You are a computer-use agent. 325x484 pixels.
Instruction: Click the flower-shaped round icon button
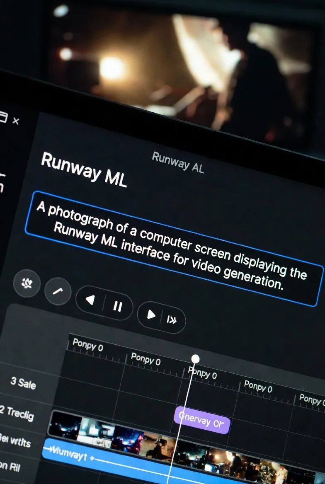tap(27, 283)
